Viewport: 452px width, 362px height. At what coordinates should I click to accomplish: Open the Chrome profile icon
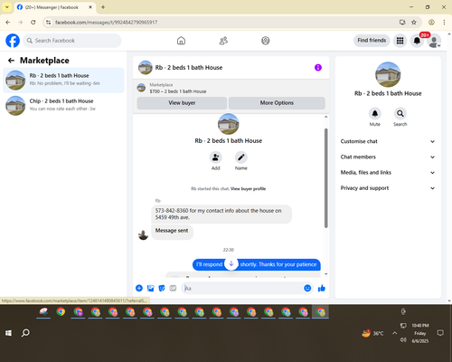pyautogui.click(x=431, y=23)
